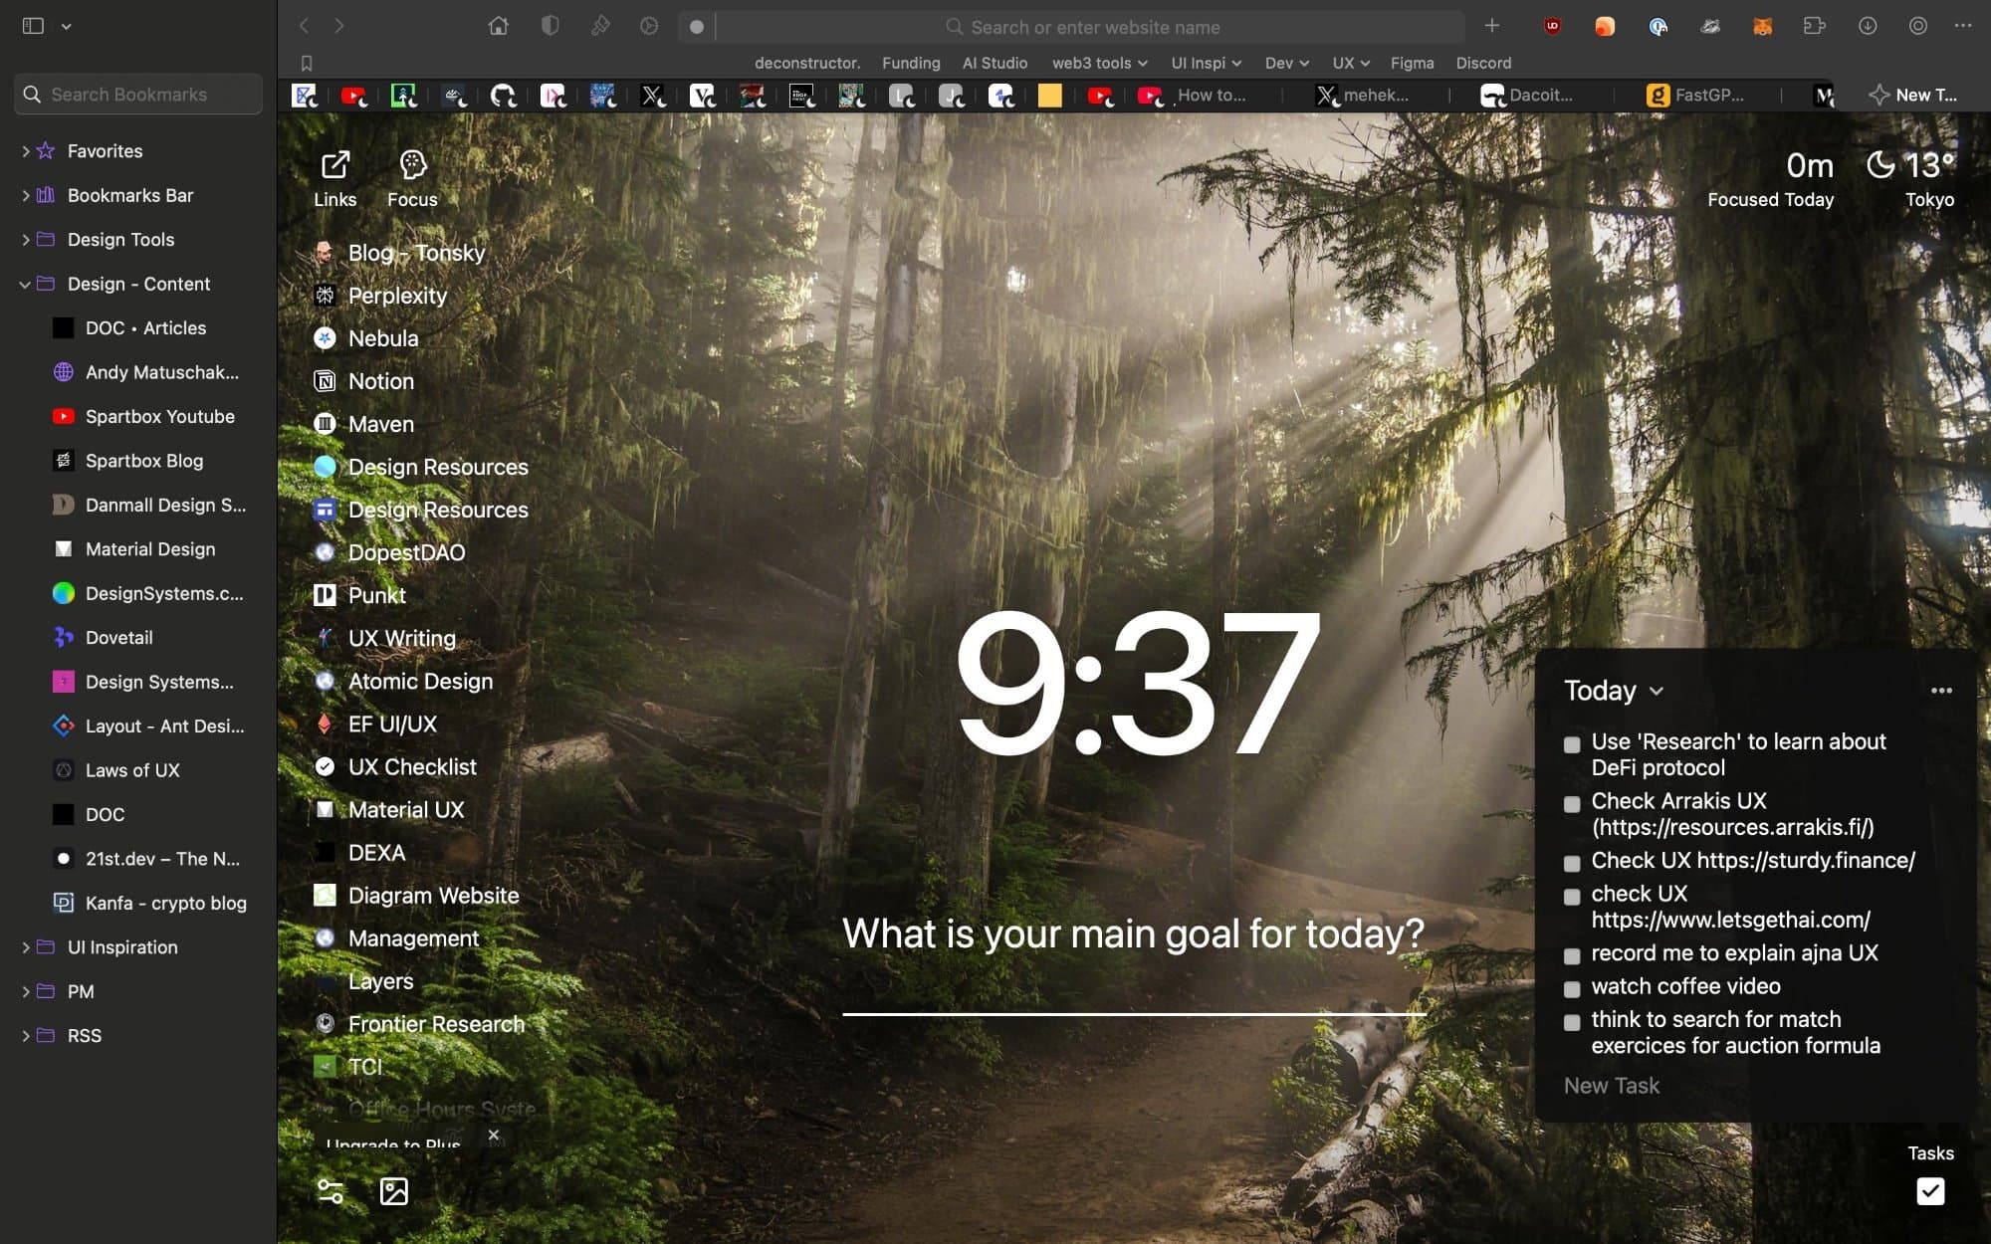
Task: Collapse the Design - Content folder
Action: [x=25, y=284]
